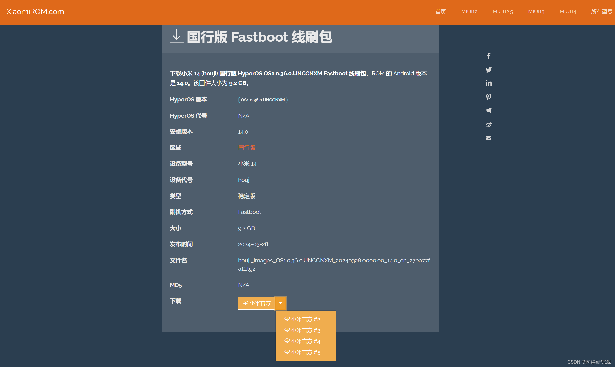
Task: Open the 国行版 region link
Action: [247, 148]
